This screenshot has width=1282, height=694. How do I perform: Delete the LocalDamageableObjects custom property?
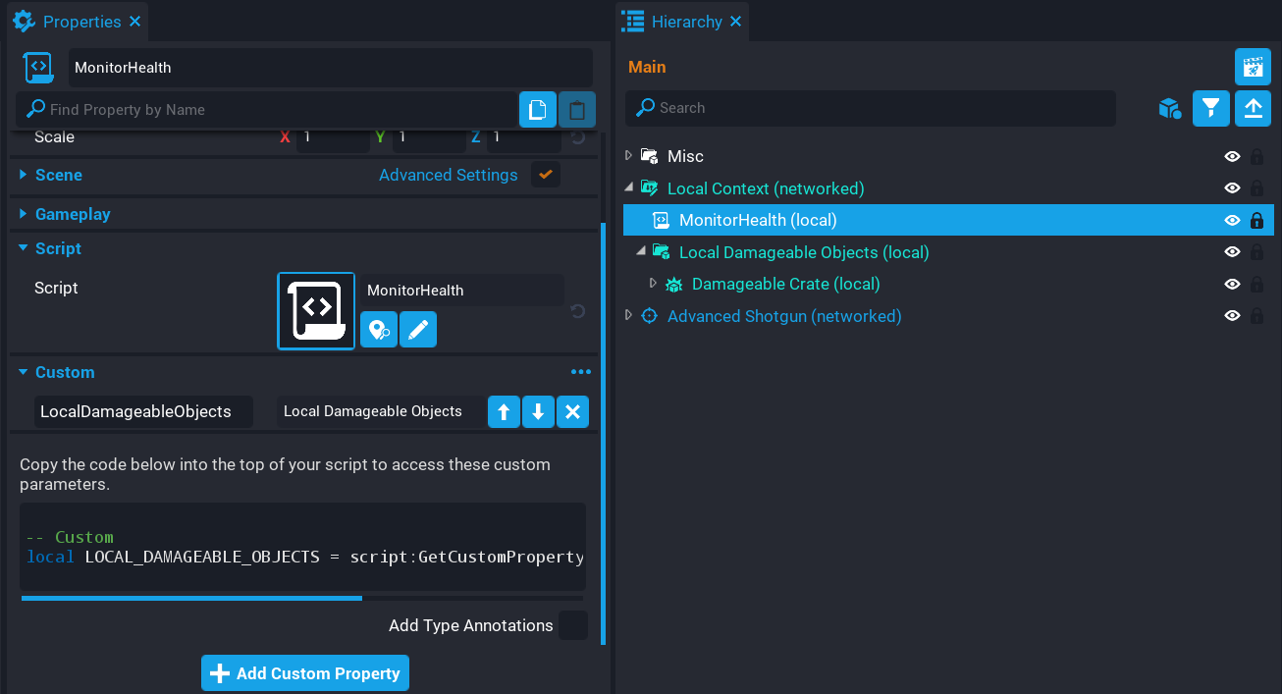[572, 412]
